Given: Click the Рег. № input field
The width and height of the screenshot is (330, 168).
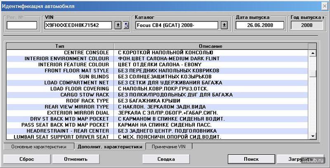Looking at the screenshot, I should pos(22,26).
